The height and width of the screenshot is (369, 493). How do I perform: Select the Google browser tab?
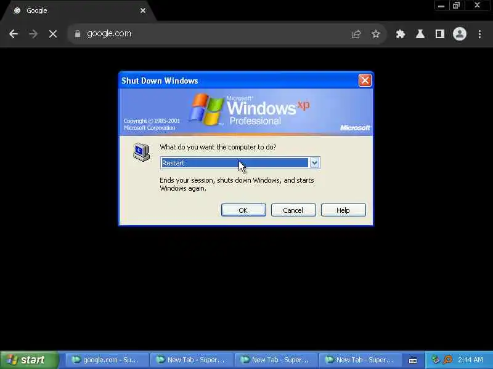(x=78, y=10)
